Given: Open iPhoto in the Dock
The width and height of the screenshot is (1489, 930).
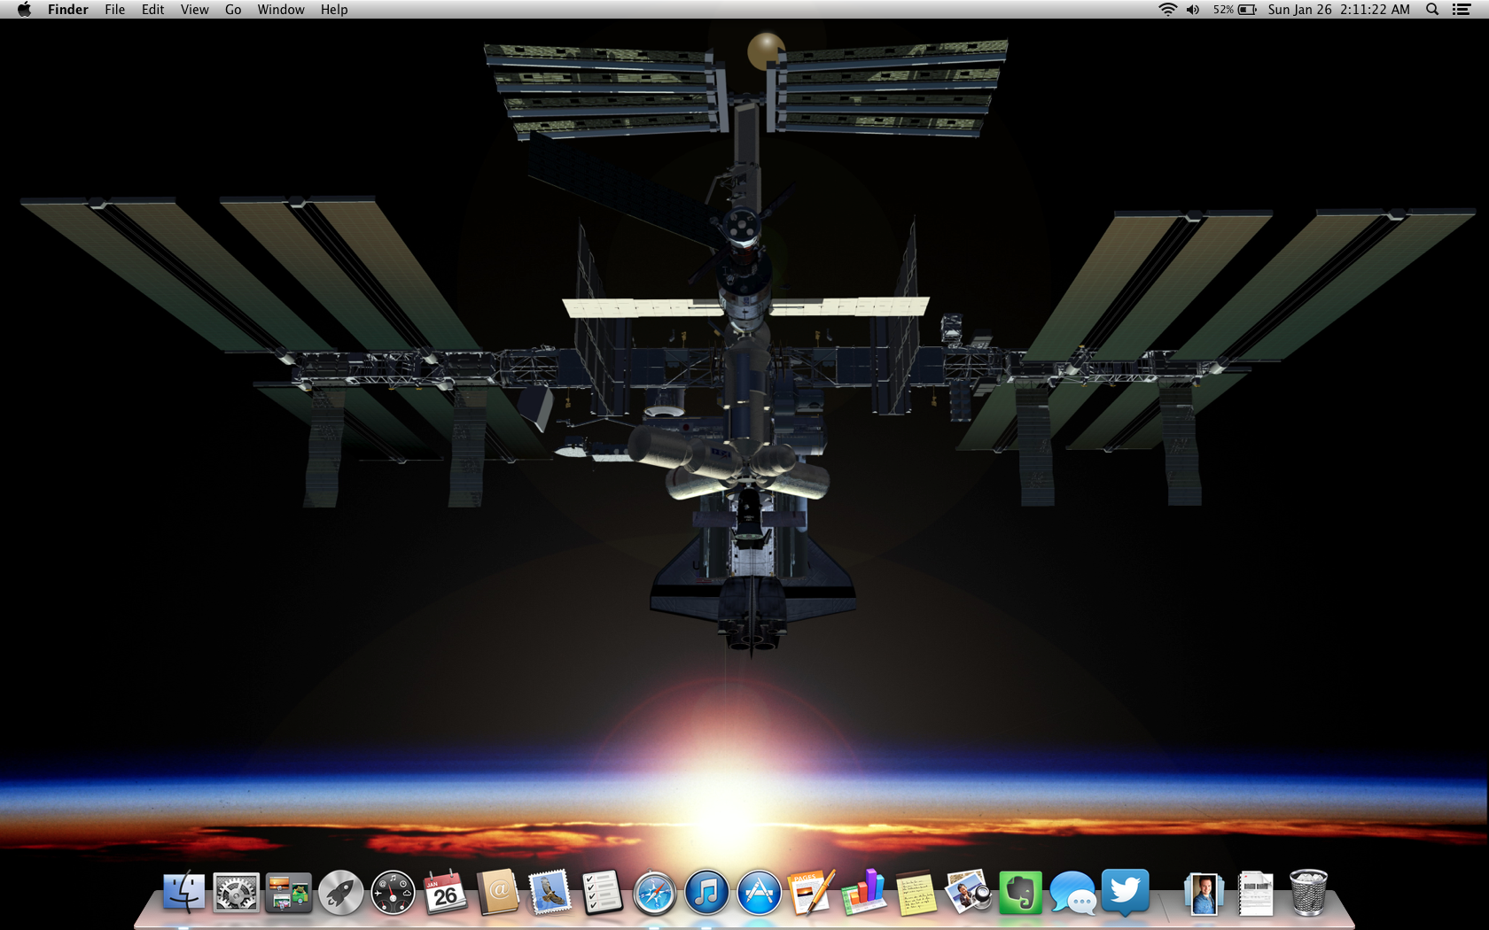Looking at the screenshot, I should 968,892.
